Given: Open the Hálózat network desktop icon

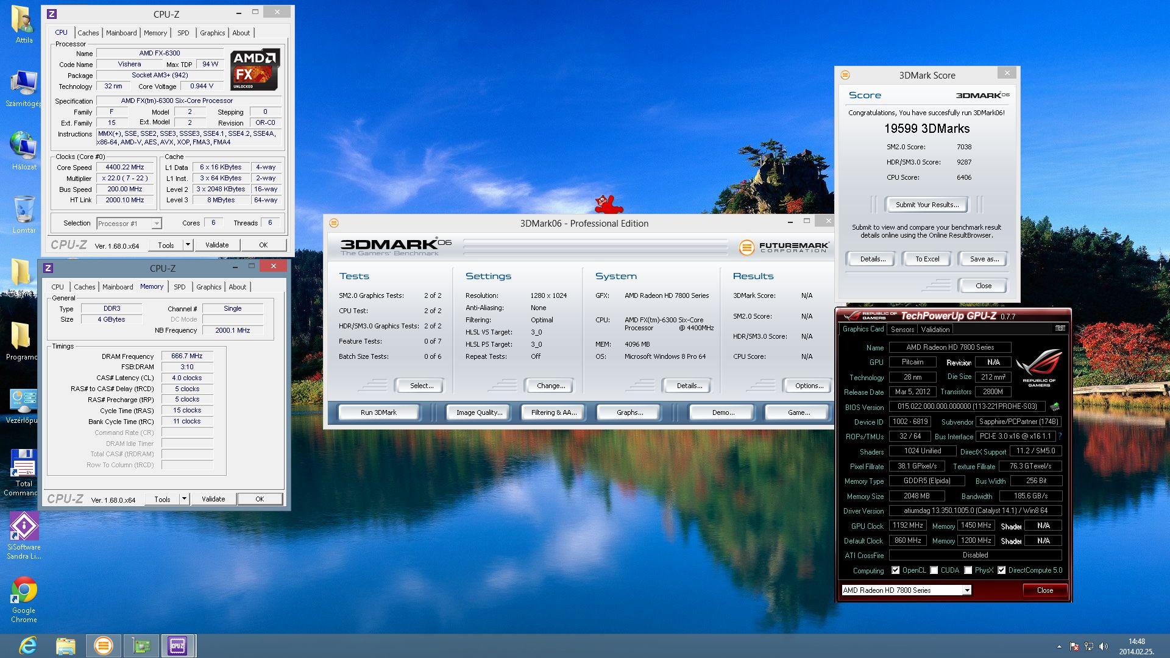Looking at the screenshot, I should tap(24, 150).
